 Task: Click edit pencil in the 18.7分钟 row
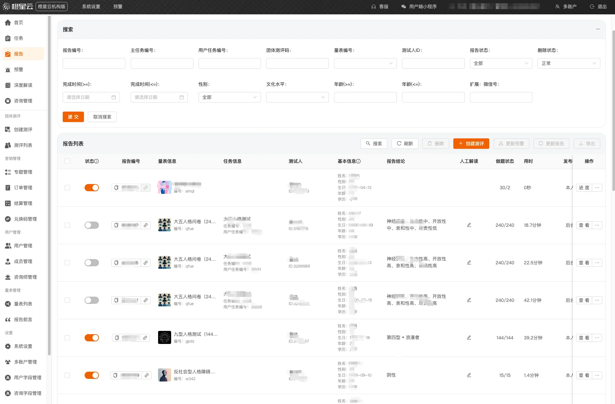coord(469,225)
